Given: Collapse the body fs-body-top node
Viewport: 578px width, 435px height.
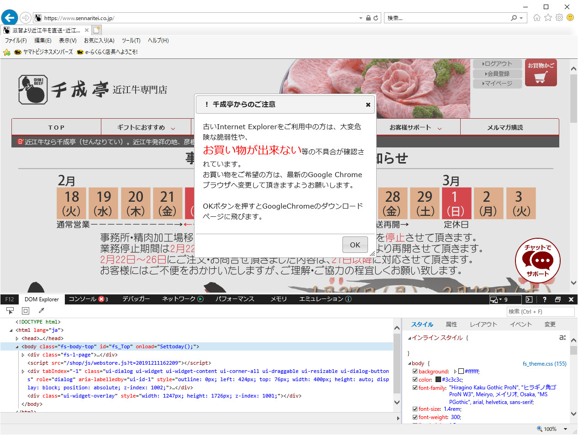Looking at the screenshot, I should (17, 346).
